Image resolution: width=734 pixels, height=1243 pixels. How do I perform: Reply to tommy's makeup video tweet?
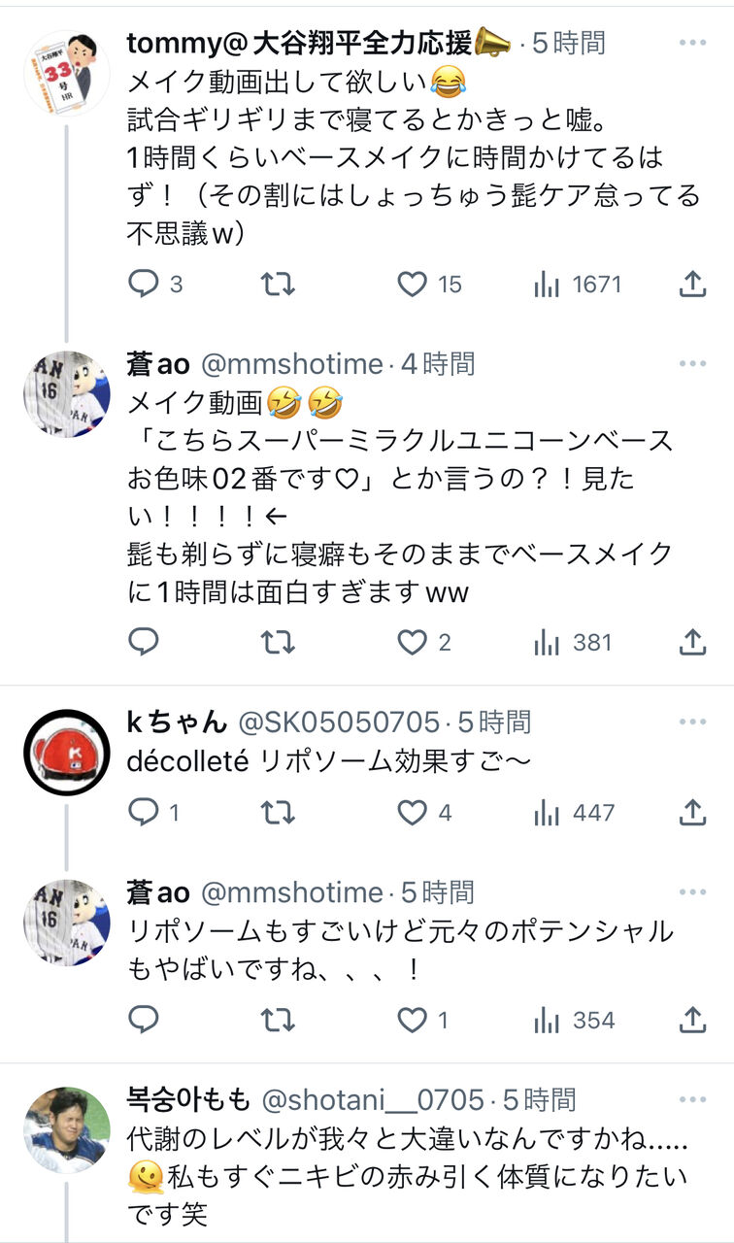tap(155, 284)
